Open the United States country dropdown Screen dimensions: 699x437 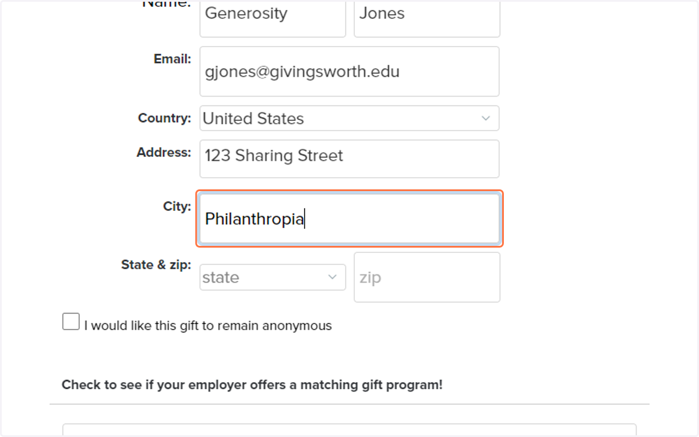tap(349, 118)
